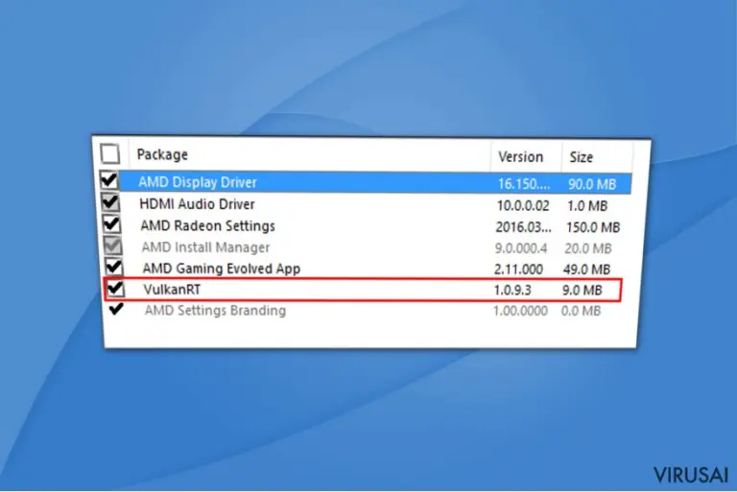Image resolution: width=737 pixels, height=492 pixels.
Task: Click the 49.0 MB size value
Action: [586, 269]
